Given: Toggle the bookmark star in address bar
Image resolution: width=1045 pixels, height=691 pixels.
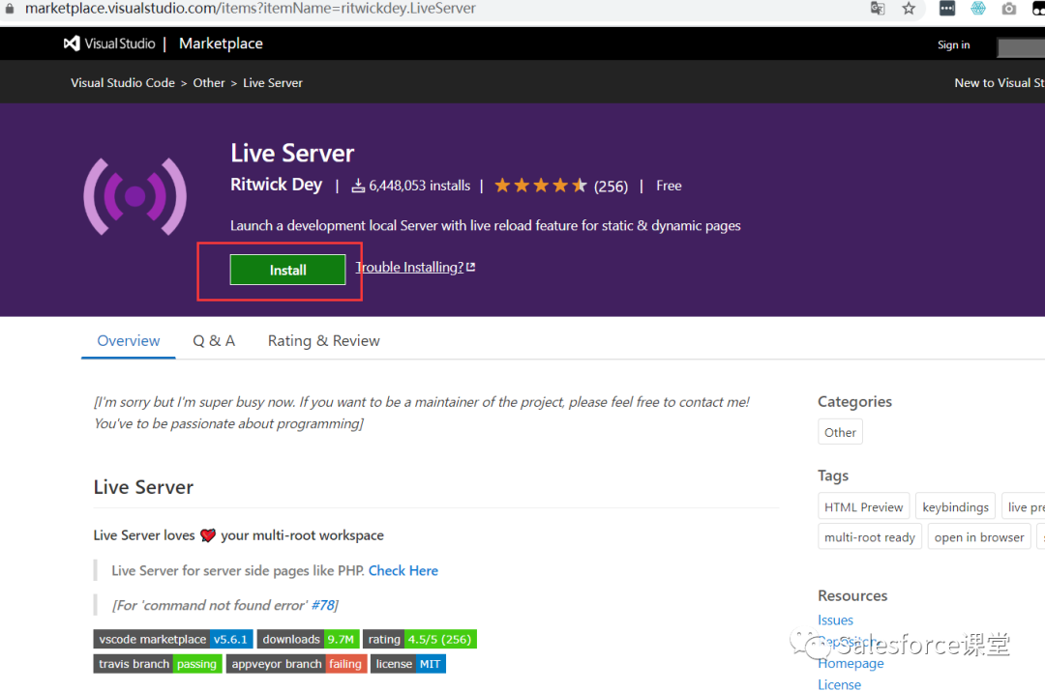Looking at the screenshot, I should [x=908, y=9].
